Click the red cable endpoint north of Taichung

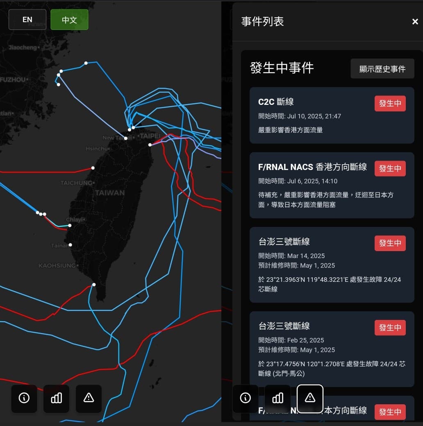93,168
